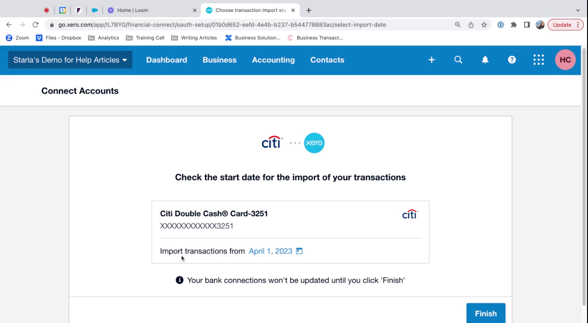
Task: Go to the Dashboard menu item
Action: coord(166,60)
